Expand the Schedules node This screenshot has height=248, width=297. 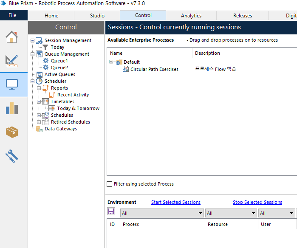pyautogui.click(x=39, y=115)
